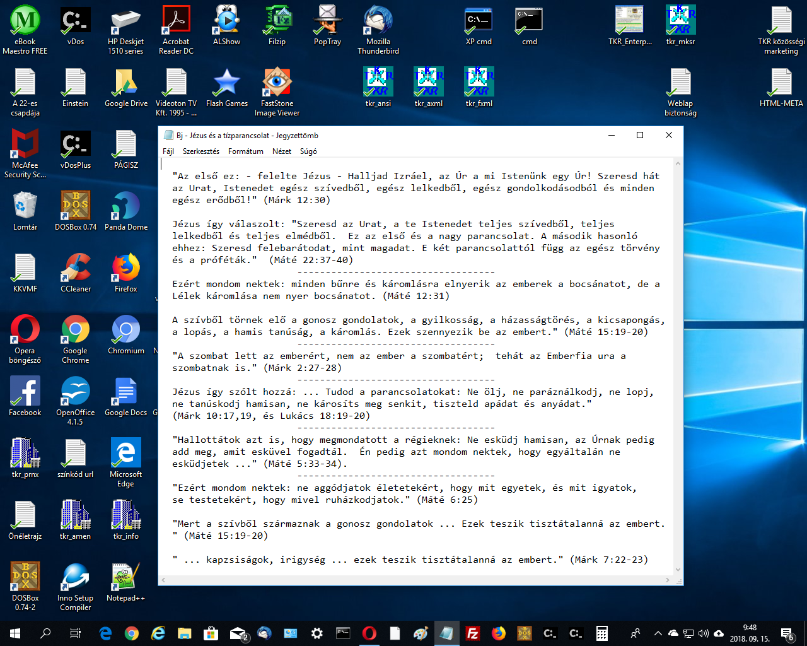
Task: Open Calculator from the taskbar
Action: click(602, 633)
